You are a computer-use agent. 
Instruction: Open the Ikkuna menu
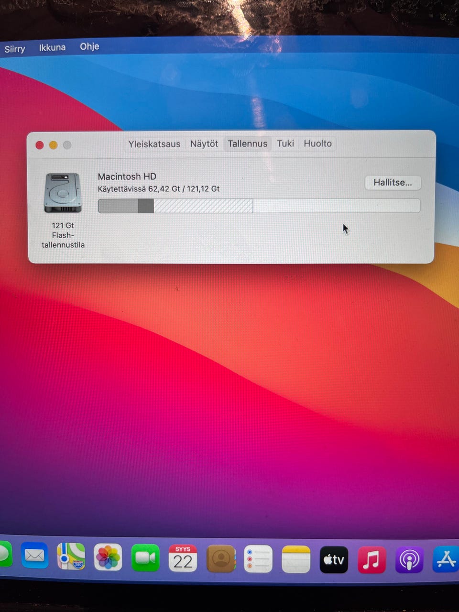[52, 47]
